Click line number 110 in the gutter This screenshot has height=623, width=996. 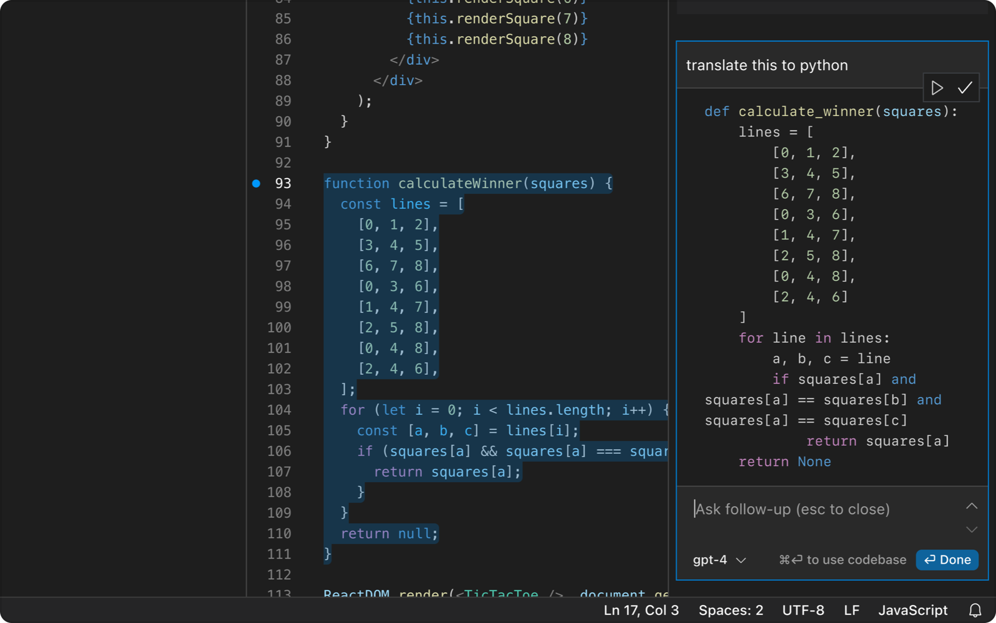point(279,534)
